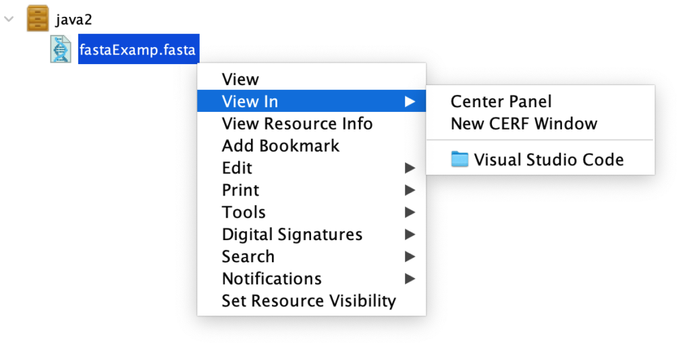Open the Digital Signatures submenu arrow
Viewport: 691px width, 352px height.
409,235
